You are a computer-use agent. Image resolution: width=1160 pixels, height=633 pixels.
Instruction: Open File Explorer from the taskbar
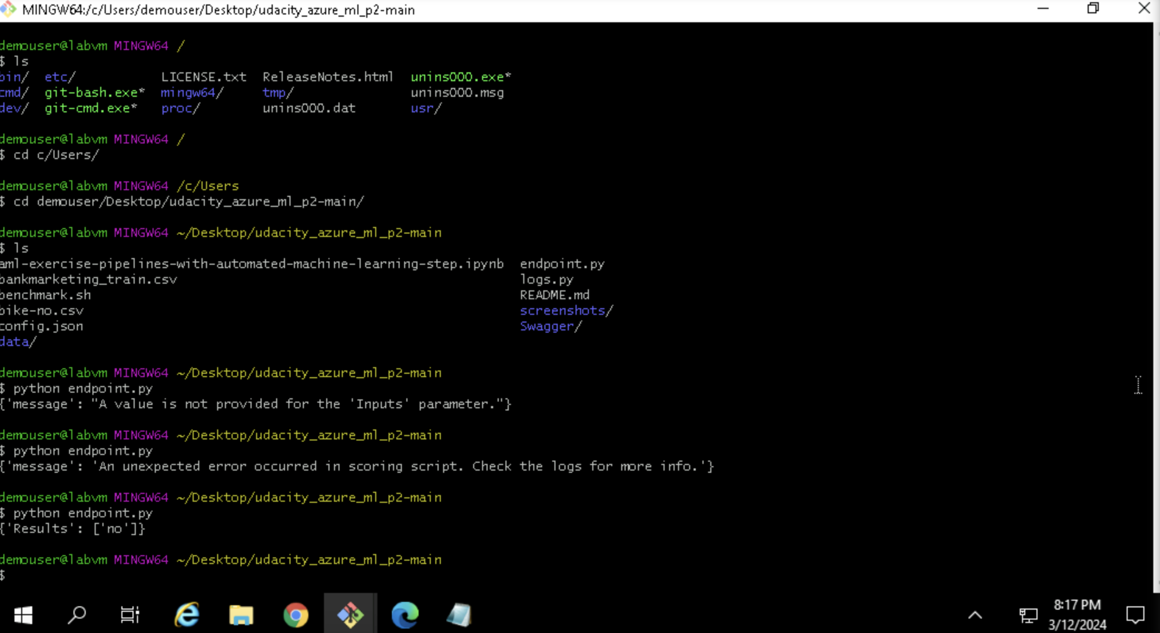point(241,615)
